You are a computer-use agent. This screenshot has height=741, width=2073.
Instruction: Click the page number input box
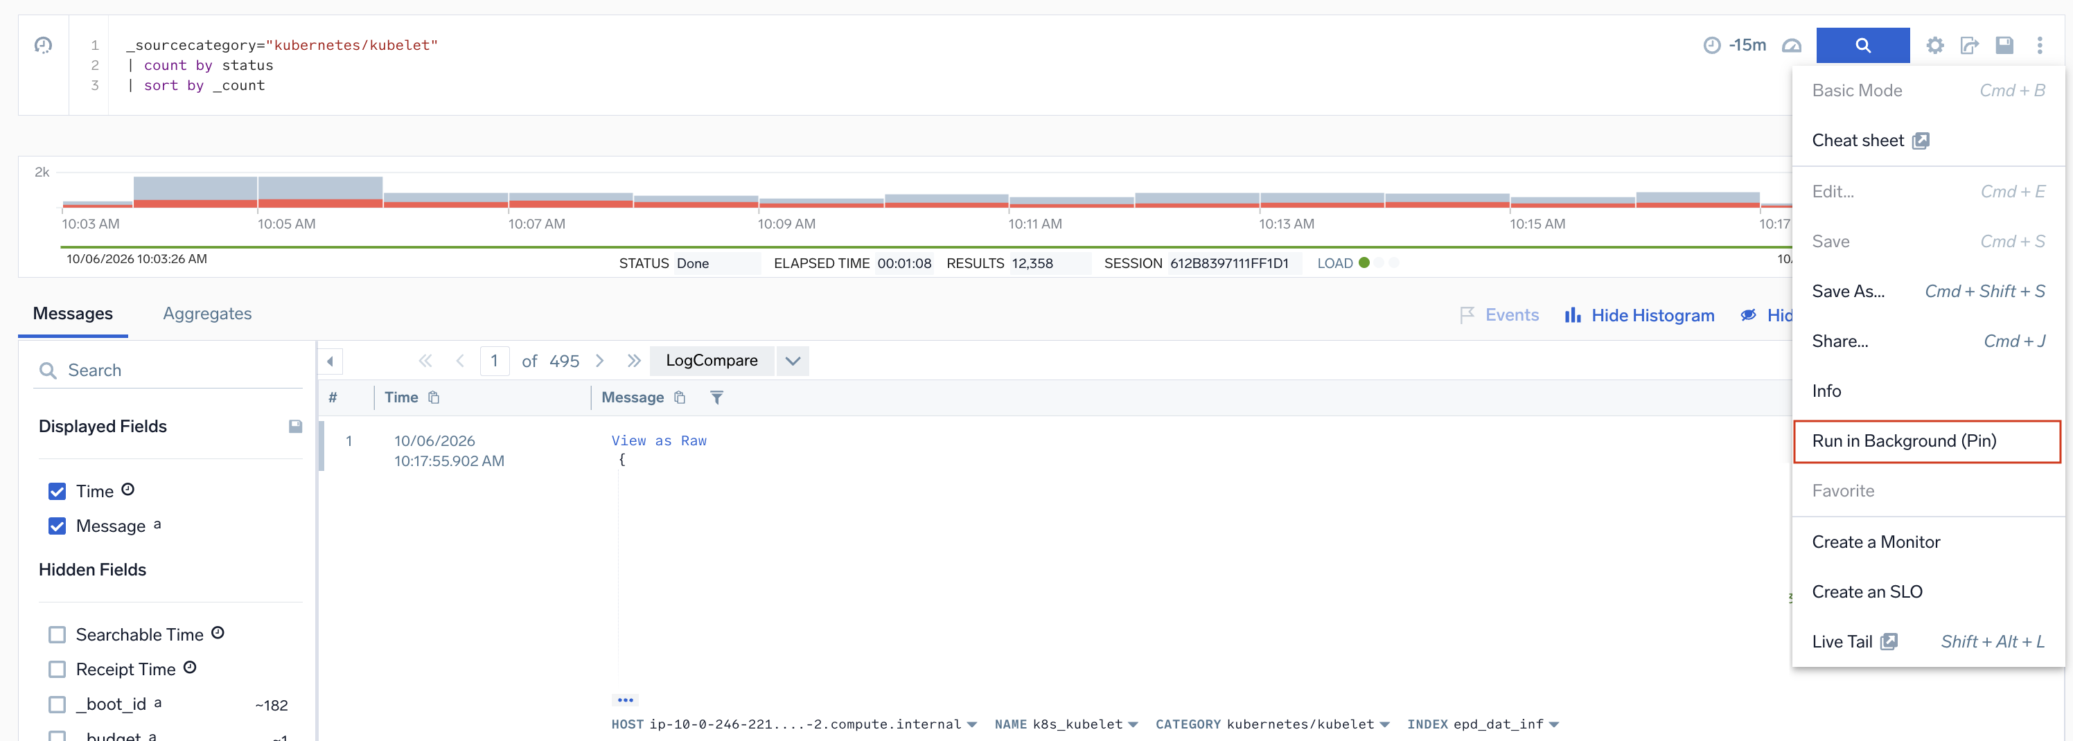[x=494, y=361]
